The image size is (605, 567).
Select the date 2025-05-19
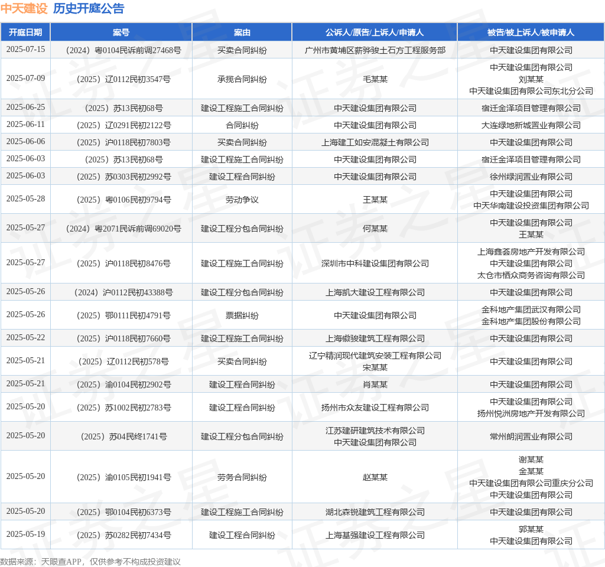pyautogui.click(x=25, y=534)
